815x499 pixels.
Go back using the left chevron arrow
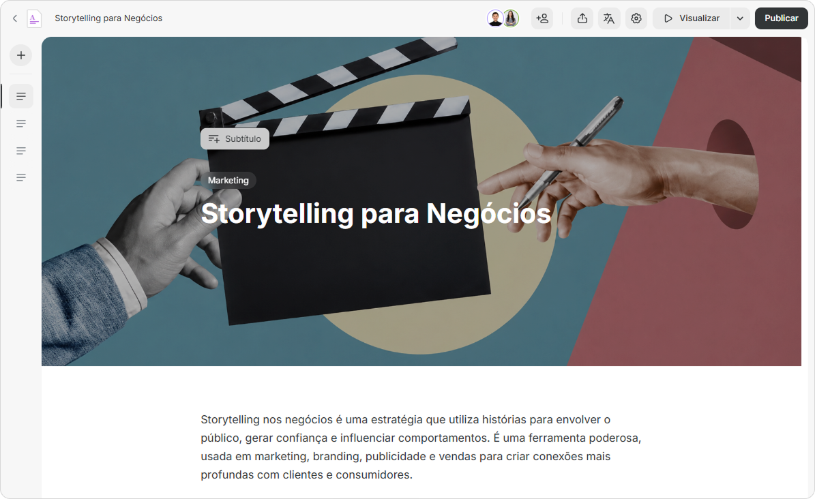click(x=15, y=18)
